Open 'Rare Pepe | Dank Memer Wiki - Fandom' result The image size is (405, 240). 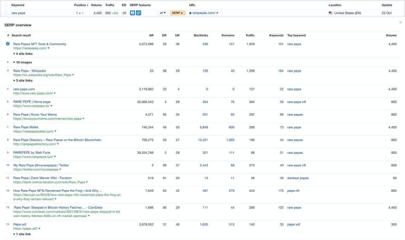[42, 178]
